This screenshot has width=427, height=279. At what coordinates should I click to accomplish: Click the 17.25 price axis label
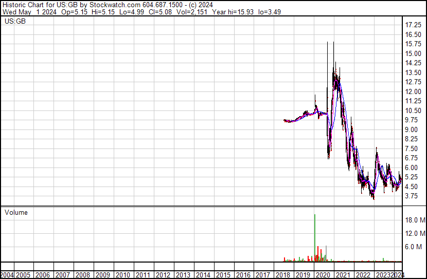pos(413,25)
